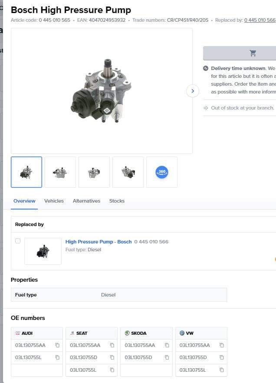
Task: Copy VW OE number 03L130755D
Action: pyautogui.click(x=221, y=357)
